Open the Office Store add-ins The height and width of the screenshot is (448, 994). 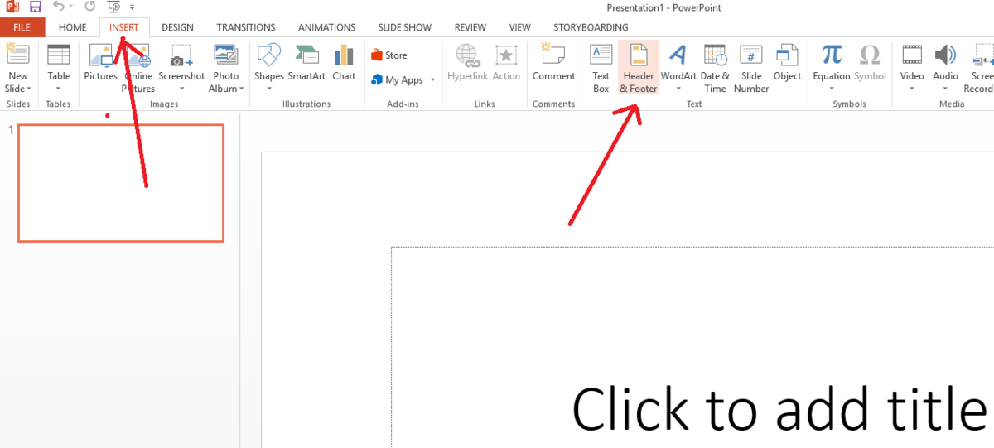point(389,55)
